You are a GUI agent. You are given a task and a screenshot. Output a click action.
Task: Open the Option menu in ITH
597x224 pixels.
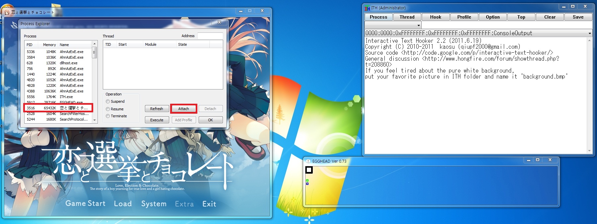point(493,17)
